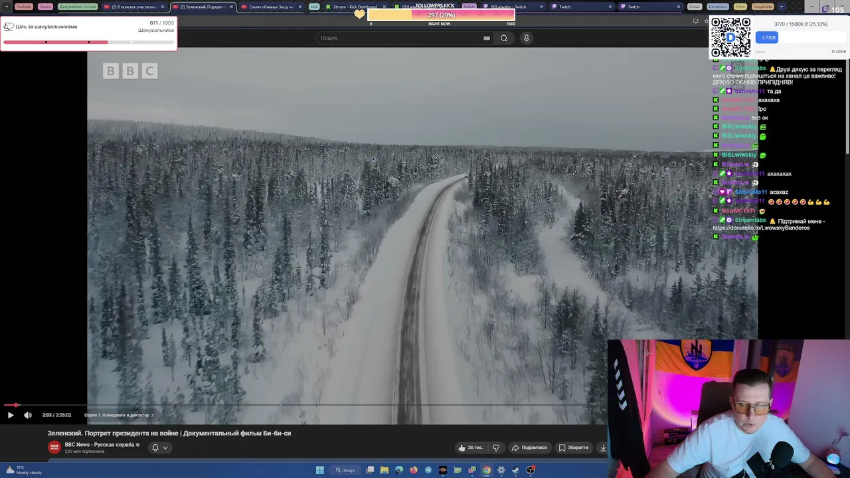
Task: Click chat username NeizMC1391
Action: (738, 210)
